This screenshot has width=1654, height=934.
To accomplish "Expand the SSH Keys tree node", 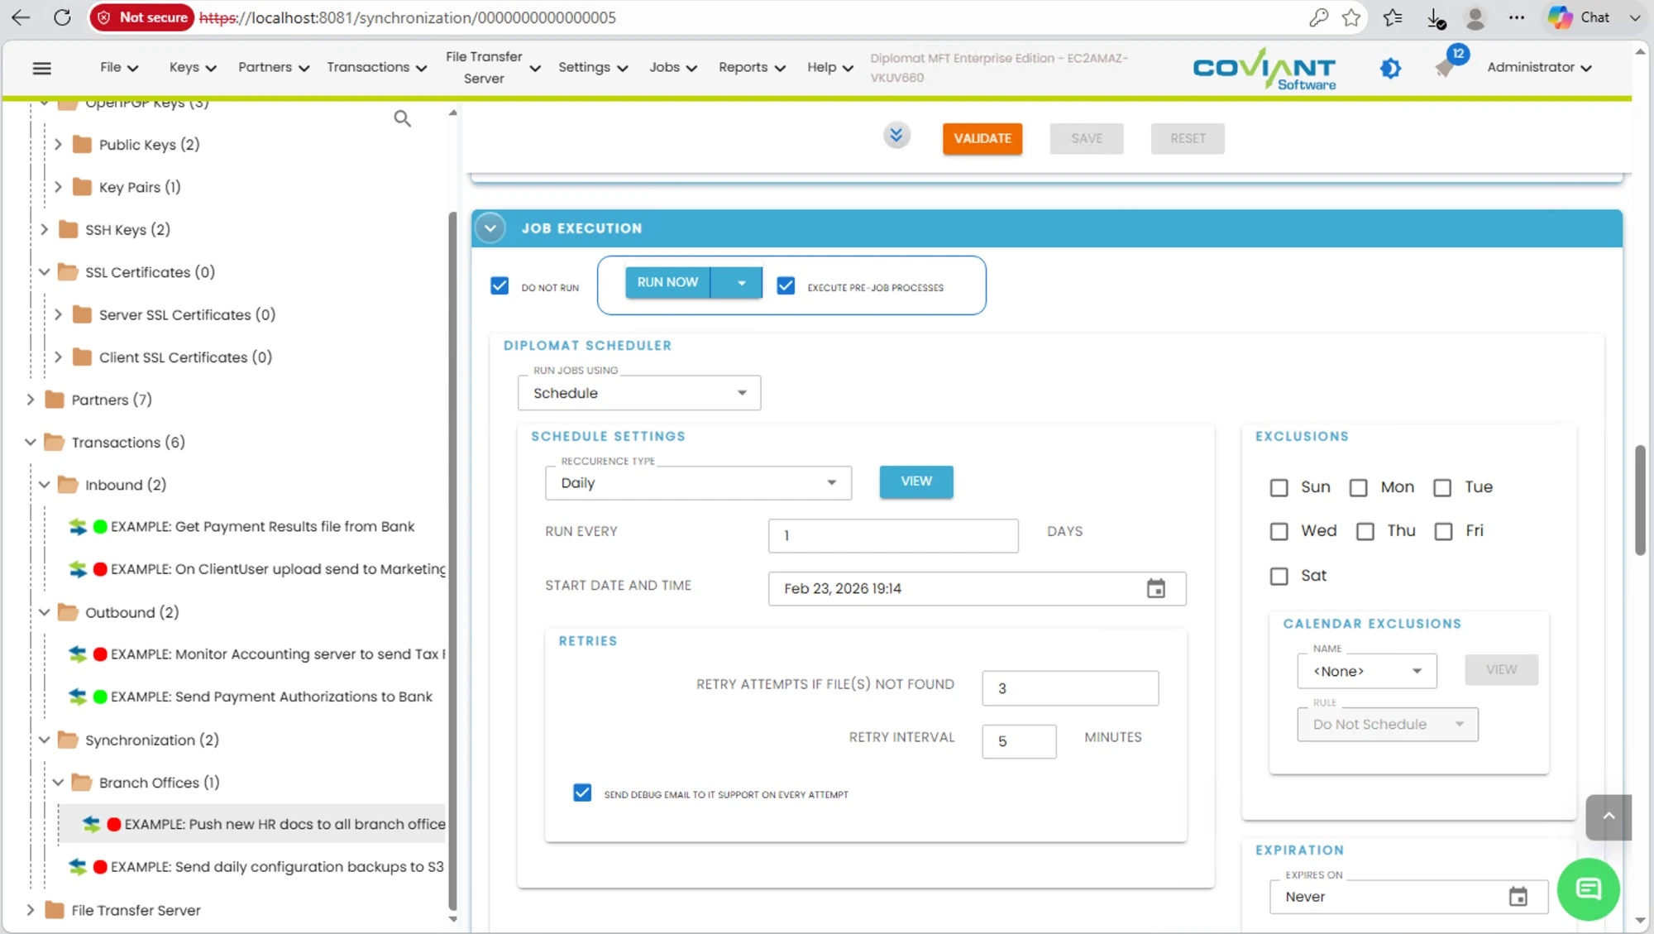I will pyautogui.click(x=45, y=229).
